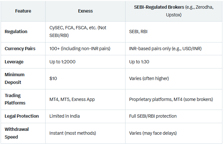Click the Feature column header
This screenshot has width=224, height=145.
(x=23, y=11)
